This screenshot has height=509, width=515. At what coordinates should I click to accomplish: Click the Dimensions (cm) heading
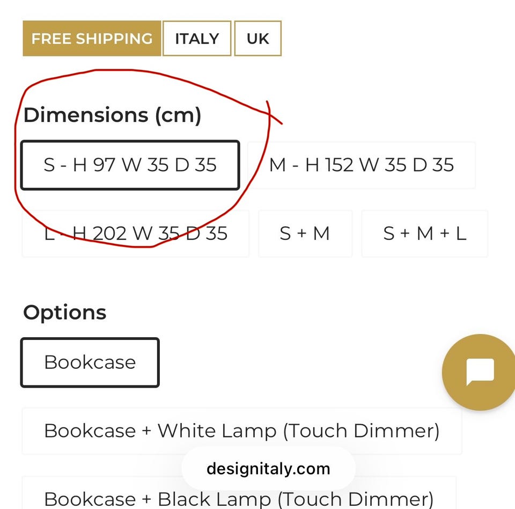pos(112,115)
